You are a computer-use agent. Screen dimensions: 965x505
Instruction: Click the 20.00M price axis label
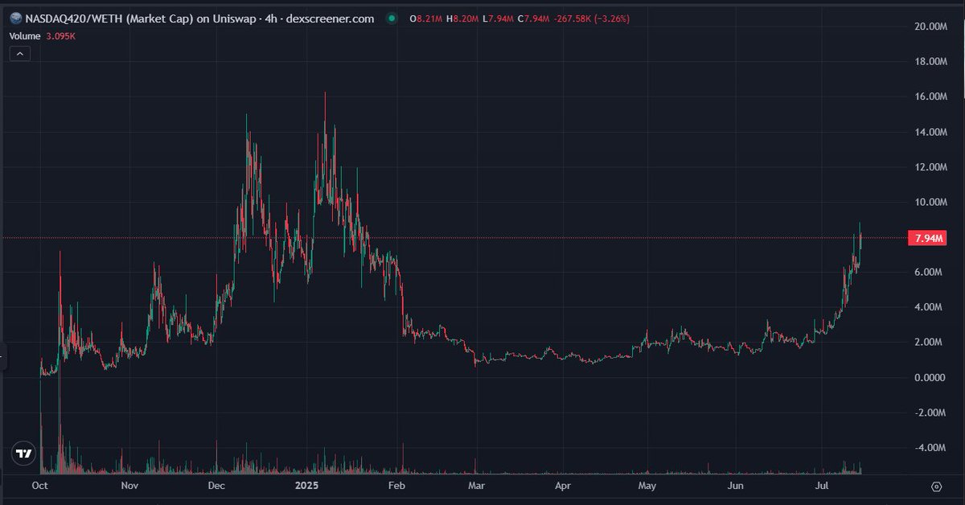click(x=929, y=27)
